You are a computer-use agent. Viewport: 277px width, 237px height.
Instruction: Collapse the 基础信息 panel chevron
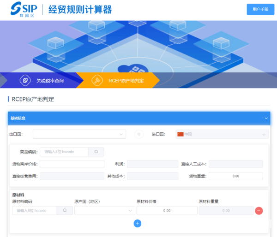coord(266,118)
